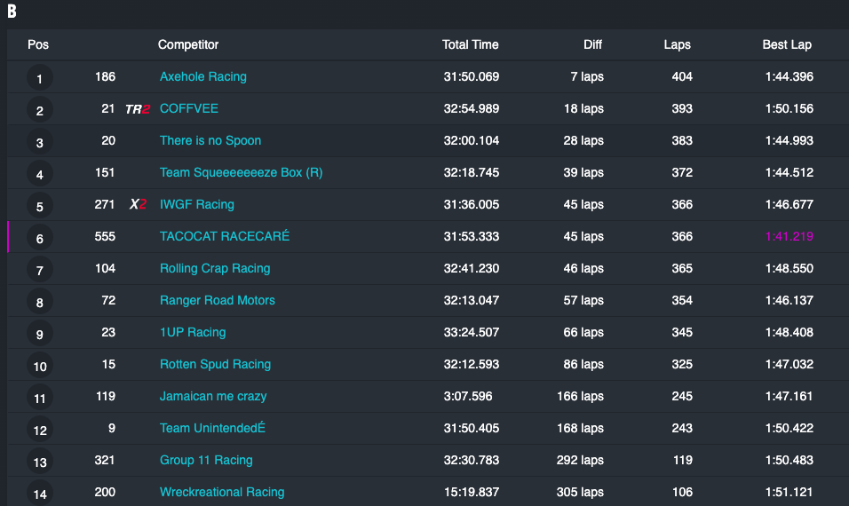The width and height of the screenshot is (849, 506).
Task: Sort by the Laps column header
Action: [677, 45]
